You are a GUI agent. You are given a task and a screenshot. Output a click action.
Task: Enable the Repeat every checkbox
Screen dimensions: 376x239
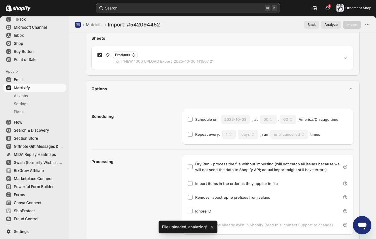pyautogui.click(x=190, y=134)
